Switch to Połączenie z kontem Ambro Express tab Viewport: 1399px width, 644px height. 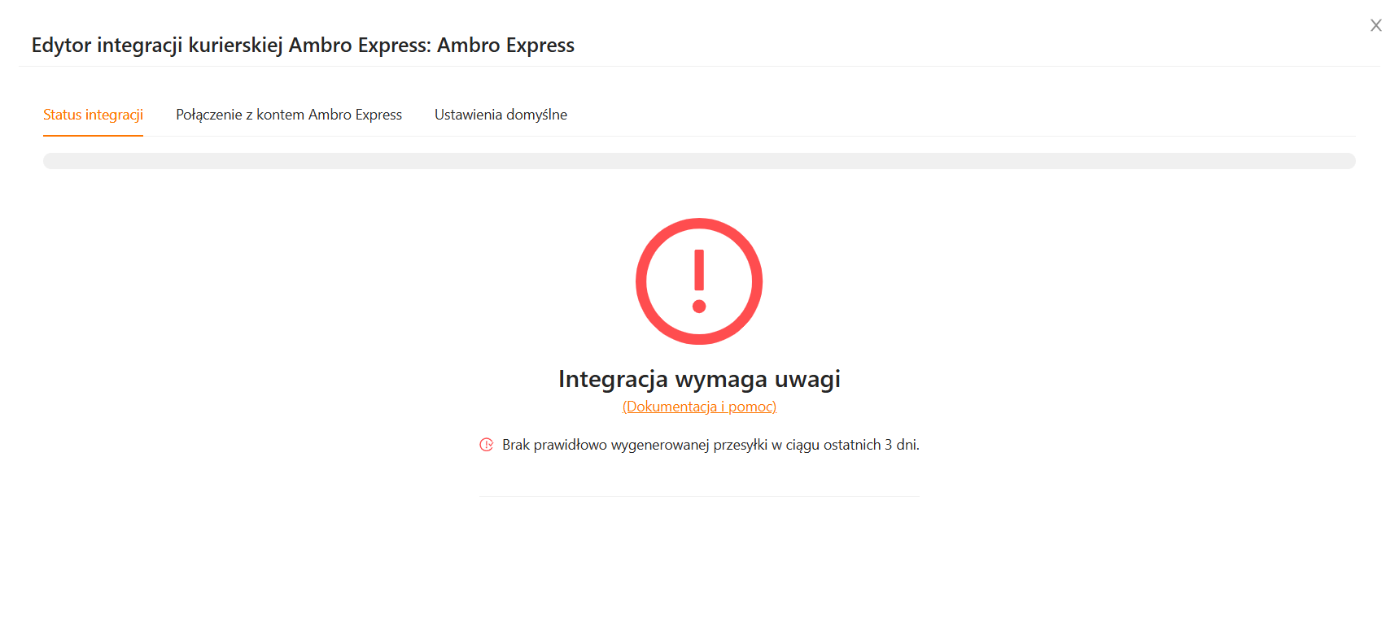(x=289, y=115)
